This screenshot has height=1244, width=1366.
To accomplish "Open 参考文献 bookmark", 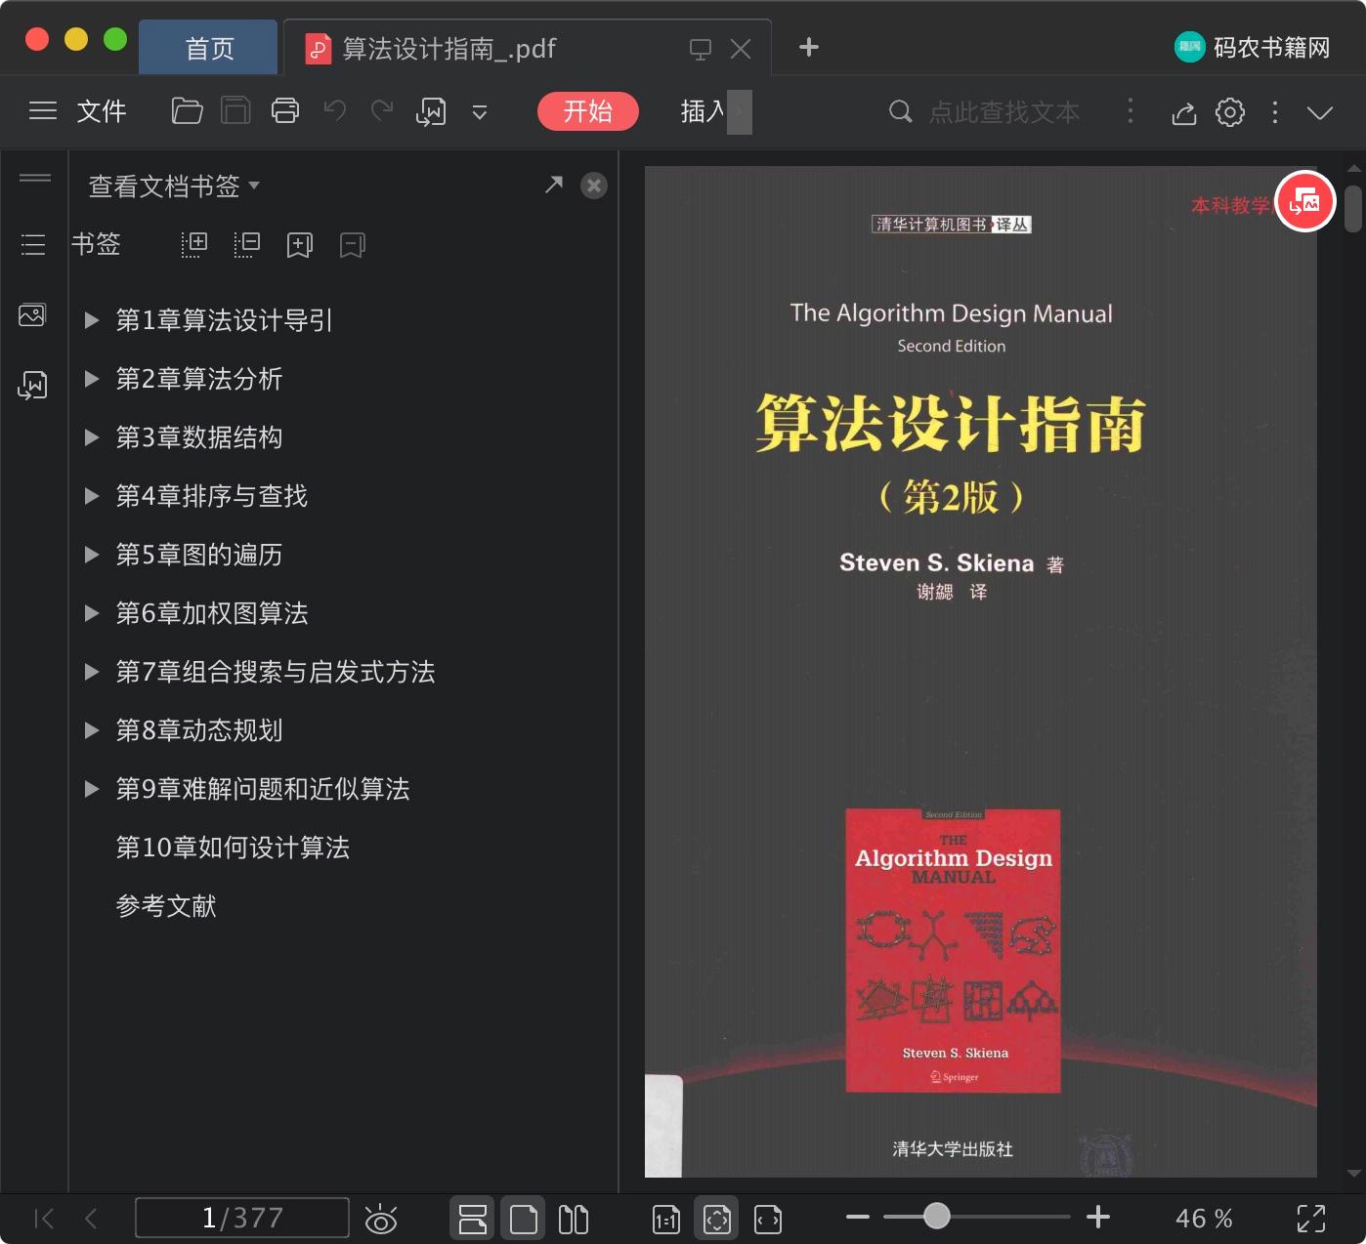I will 166,906.
